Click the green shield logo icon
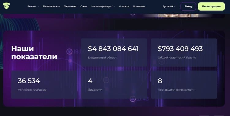 (6, 6)
